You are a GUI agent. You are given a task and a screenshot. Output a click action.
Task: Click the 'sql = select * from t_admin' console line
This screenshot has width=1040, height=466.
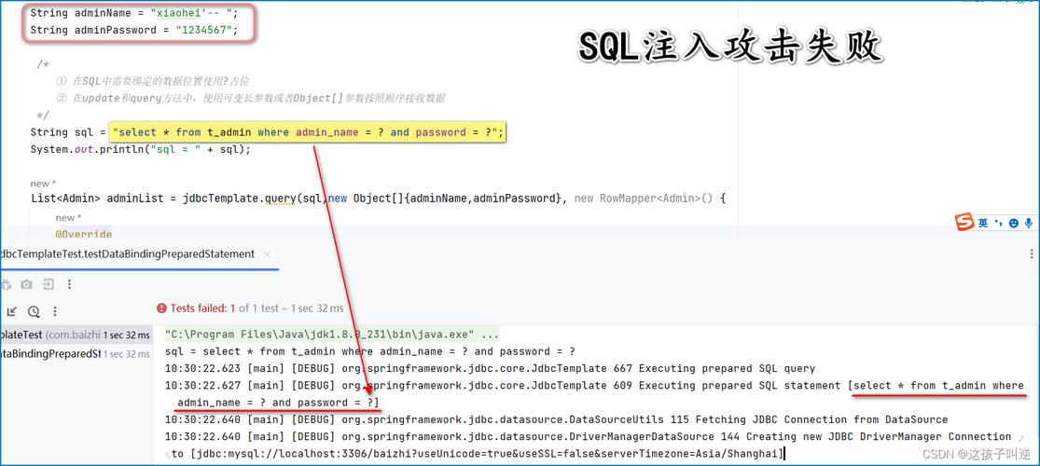point(369,351)
